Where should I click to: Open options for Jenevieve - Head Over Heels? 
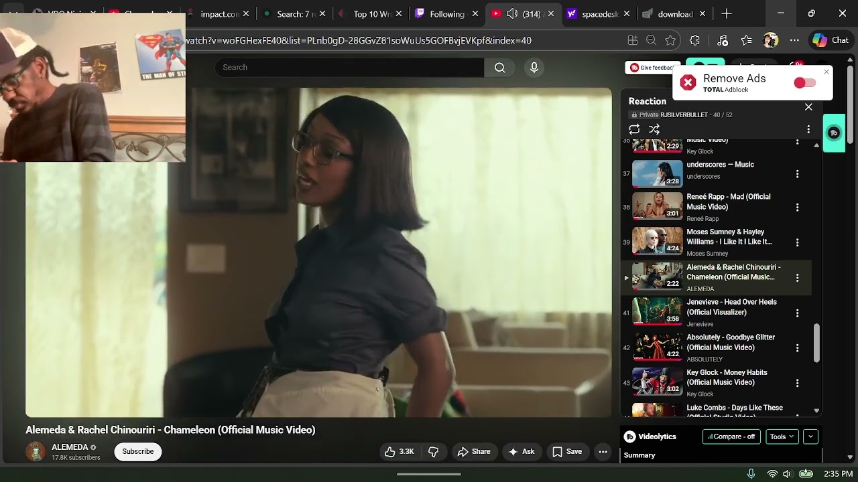click(x=797, y=313)
